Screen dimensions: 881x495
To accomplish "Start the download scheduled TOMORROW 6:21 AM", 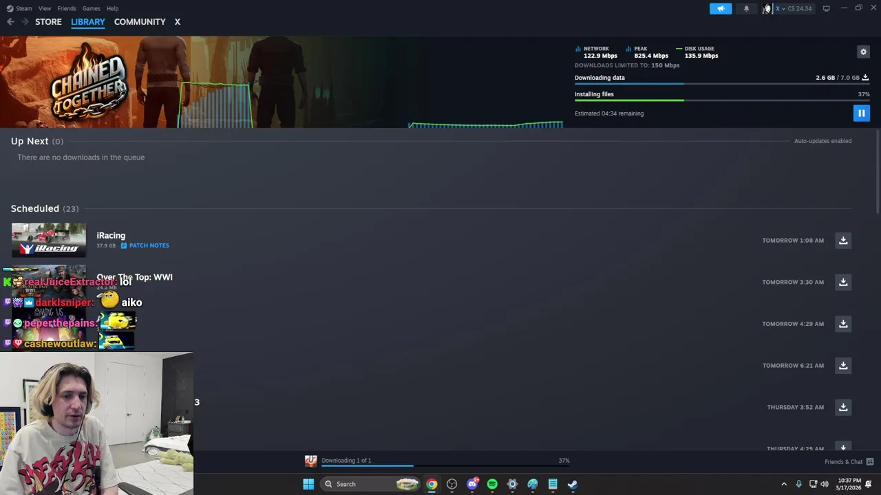I will click(x=843, y=365).
